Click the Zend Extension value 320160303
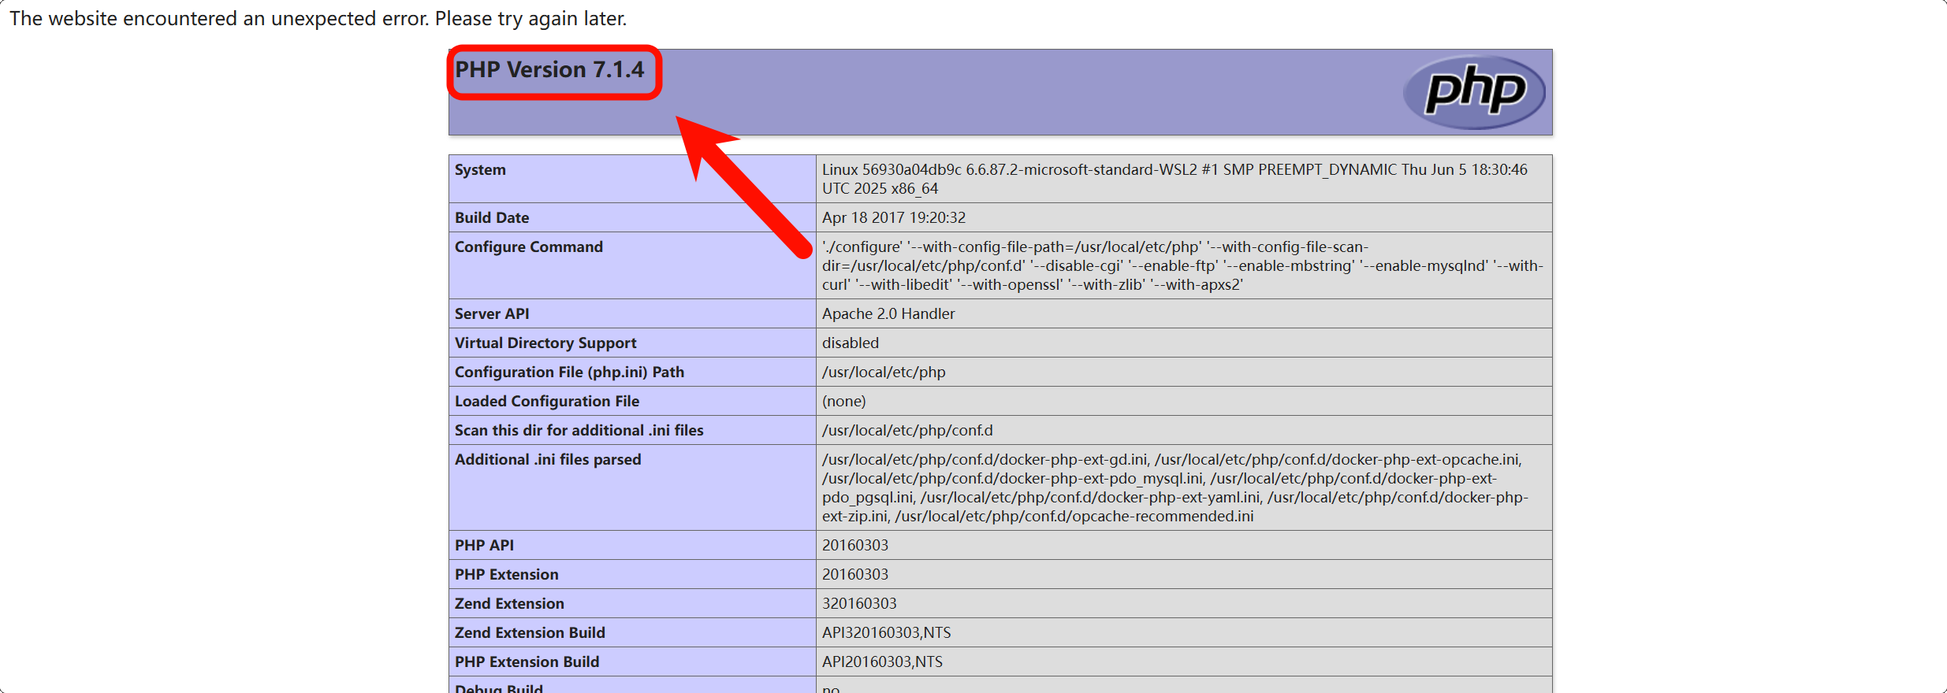 click(859, 604)
